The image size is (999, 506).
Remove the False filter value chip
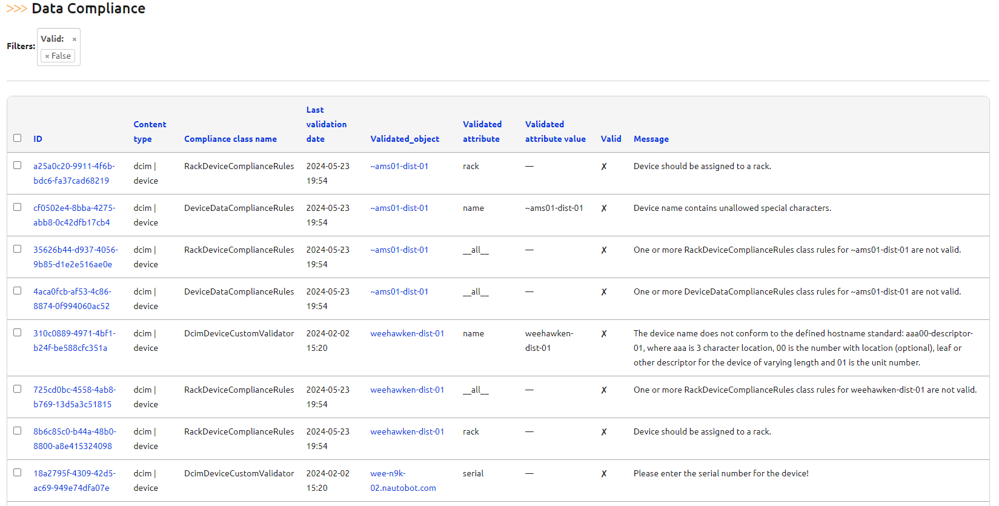tap(47, 56)
